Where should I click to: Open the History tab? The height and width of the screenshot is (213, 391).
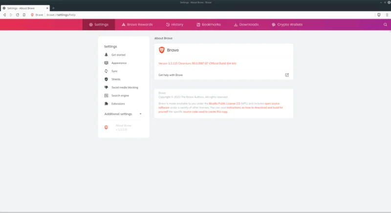[x=174, y=24]
